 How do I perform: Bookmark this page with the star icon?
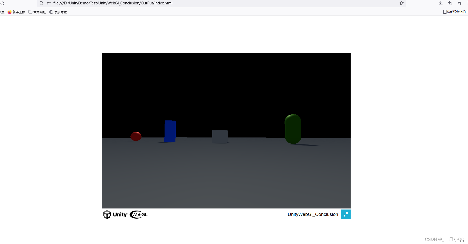[x=402, y=3]
